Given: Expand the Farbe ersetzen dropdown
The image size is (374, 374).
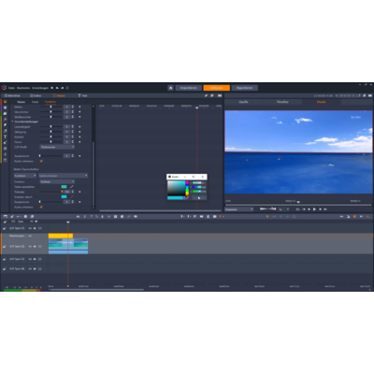Looking at the screenshot, I should 63,176.
